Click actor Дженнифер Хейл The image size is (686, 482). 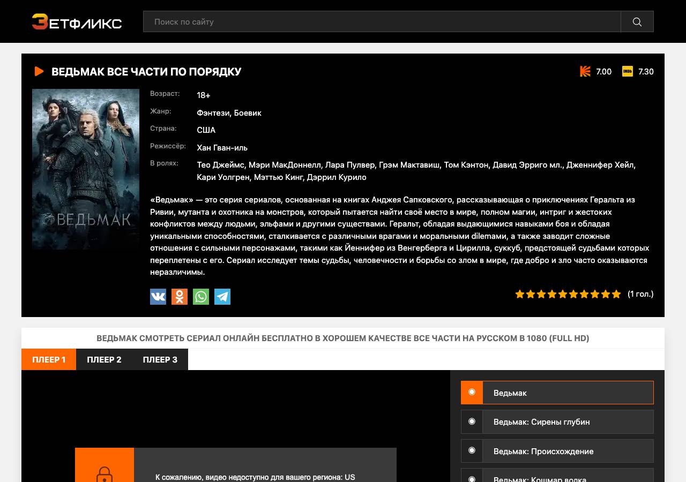(600, 165)
